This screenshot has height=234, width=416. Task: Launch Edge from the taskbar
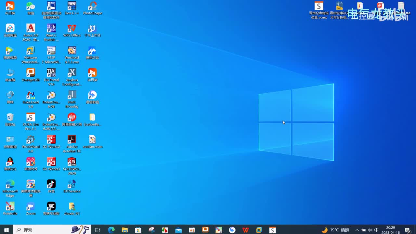point(111,230)
